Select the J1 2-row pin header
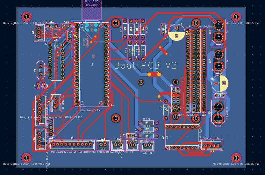The width and height of the screenshot is (265, 175). click(x=176, y=99)
